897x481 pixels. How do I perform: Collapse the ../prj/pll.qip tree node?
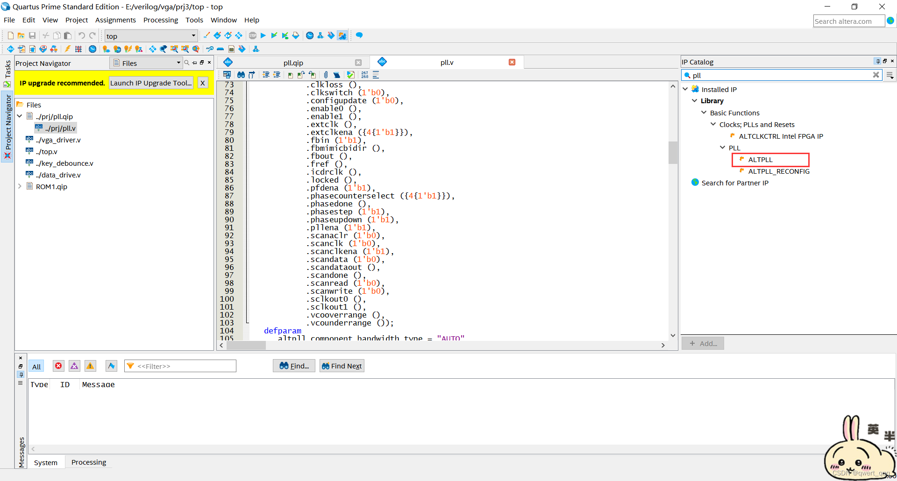point(20,116)
